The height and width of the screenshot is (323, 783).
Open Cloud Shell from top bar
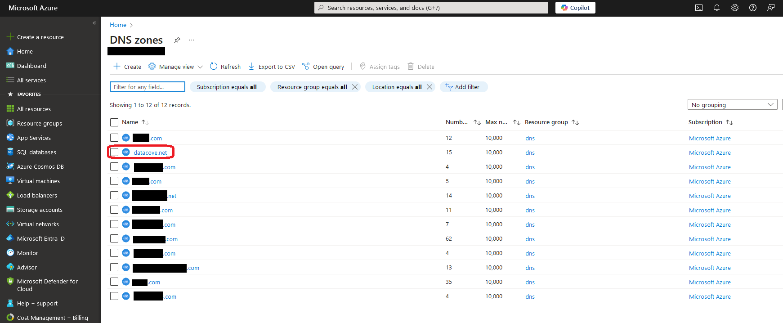[x=699, y=8]
